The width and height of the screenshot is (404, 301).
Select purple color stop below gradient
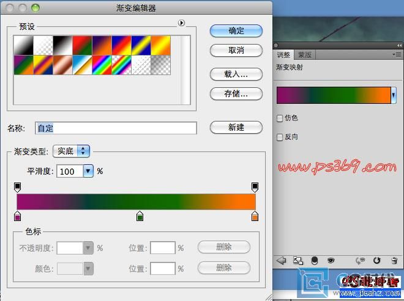[x=17, y=216]
